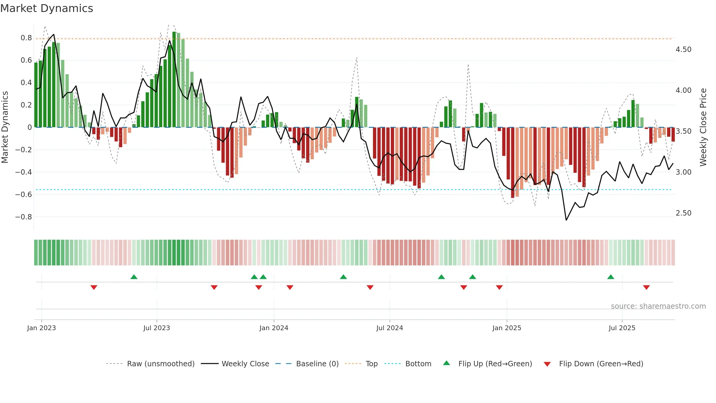The width and height of the screenshot is (716, 403).
Task: Select the Jul 2024 x-axis label
Action: tap(390, 328)
